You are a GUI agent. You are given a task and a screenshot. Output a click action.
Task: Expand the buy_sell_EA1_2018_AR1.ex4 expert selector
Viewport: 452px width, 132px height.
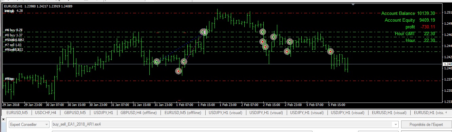395,124
